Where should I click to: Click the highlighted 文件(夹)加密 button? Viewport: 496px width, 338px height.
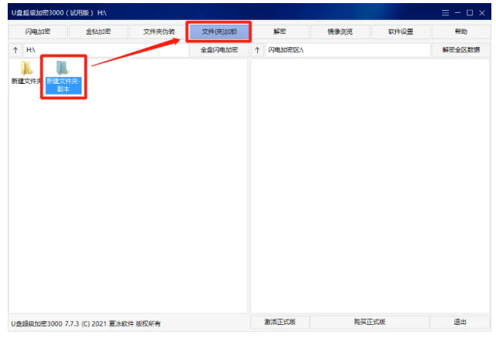[219, 32]
